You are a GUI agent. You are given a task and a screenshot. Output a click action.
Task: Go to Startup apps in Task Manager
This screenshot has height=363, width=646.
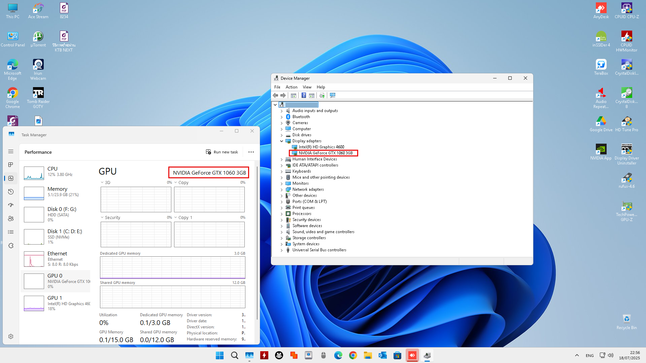coord(11,205)
